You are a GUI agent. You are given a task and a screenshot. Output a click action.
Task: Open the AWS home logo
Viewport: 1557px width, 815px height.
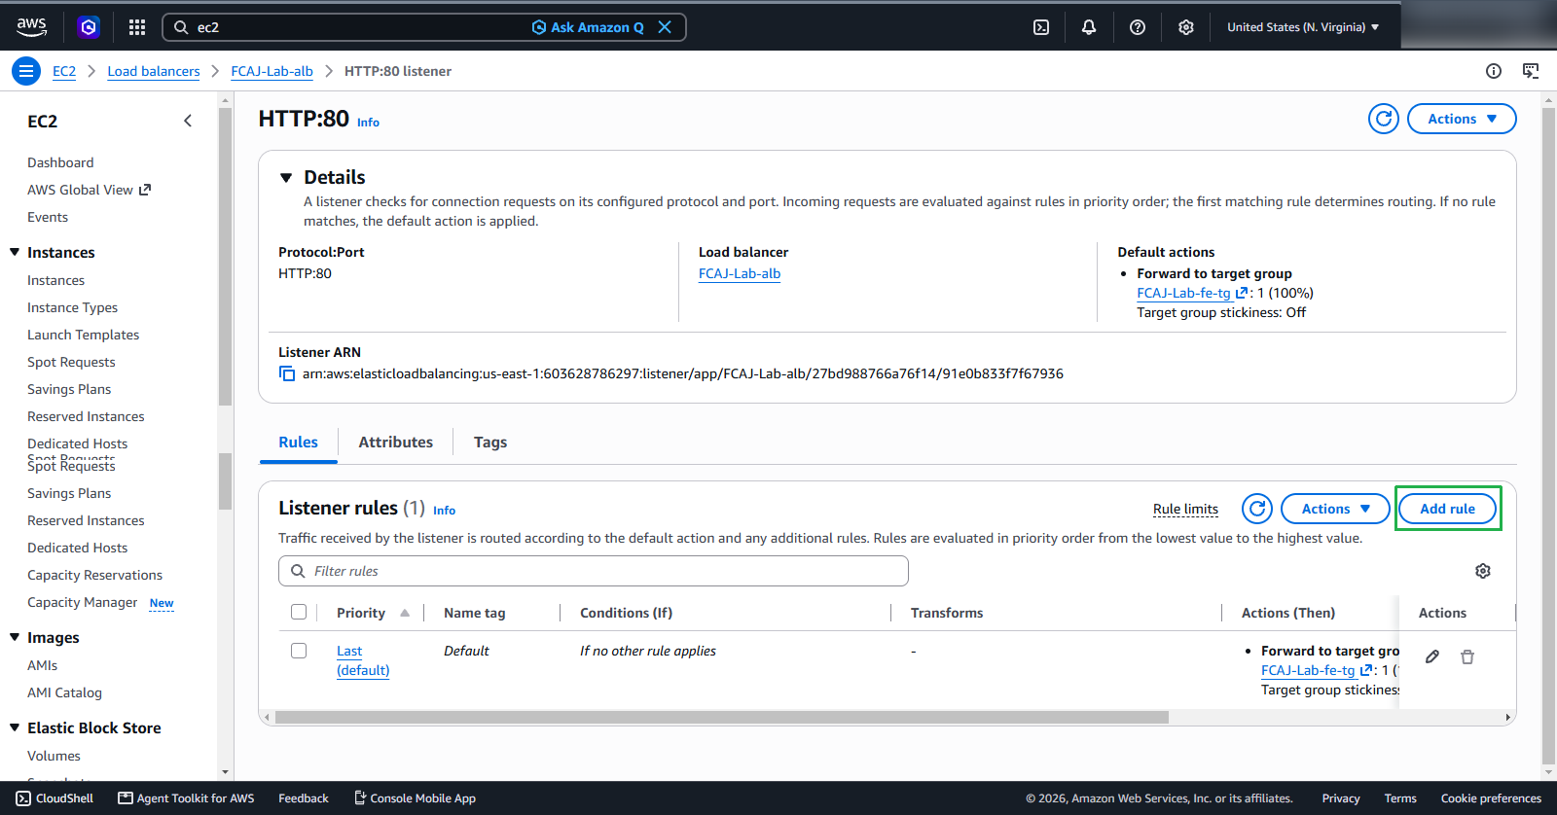tap(31, 27)
